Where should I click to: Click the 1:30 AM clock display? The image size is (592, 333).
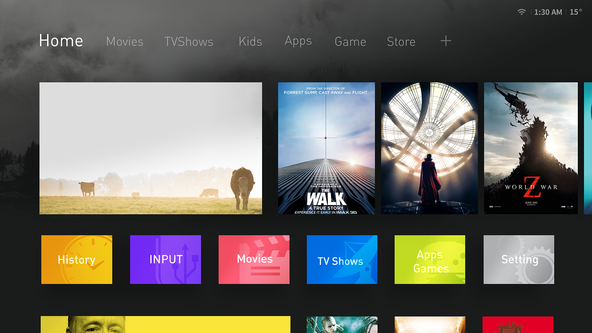point(548,12)
